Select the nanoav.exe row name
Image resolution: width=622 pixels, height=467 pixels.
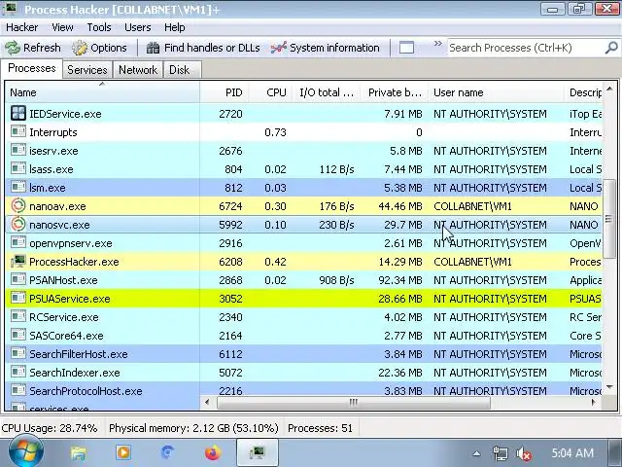click(x=57, y=206)
